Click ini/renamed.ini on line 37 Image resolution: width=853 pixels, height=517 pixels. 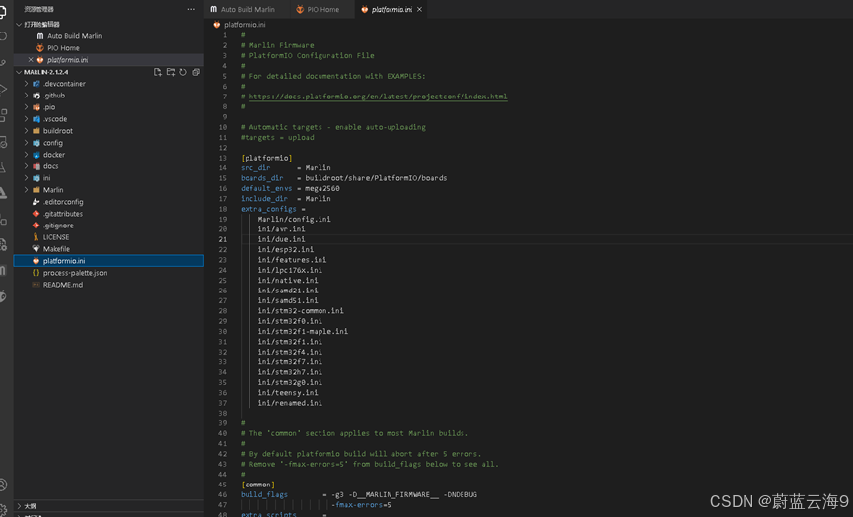(x=290, y=403)
